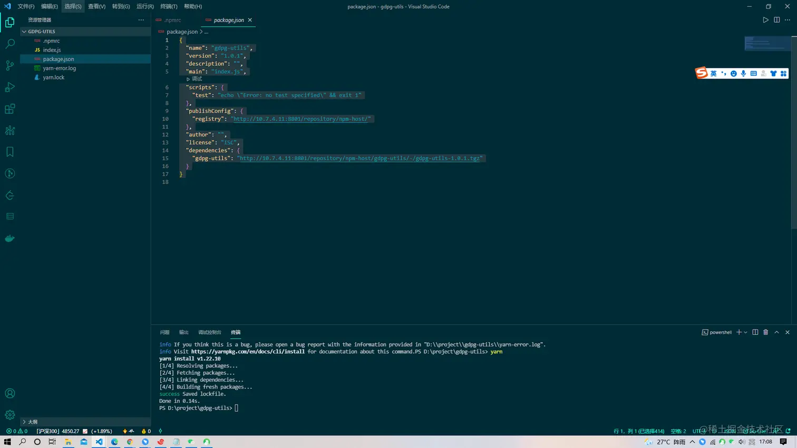Create a new terminal with plus icon
Screen dimensions: 797x448
point(739,332)
